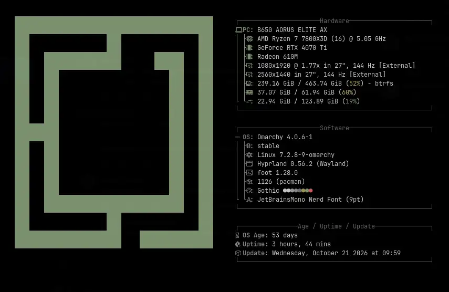
Task: Click the '- btrfs' filesystem text
Action: [381, 84]
